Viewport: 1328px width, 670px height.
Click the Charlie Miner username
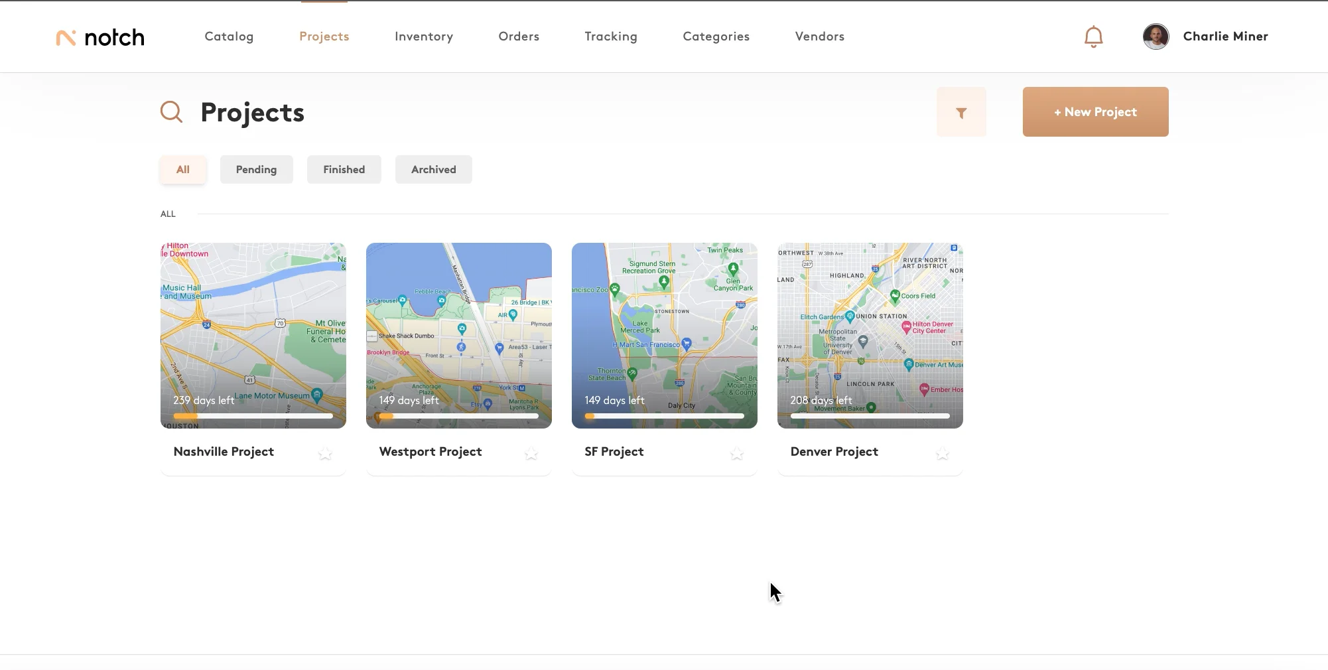pos(1226,36)
